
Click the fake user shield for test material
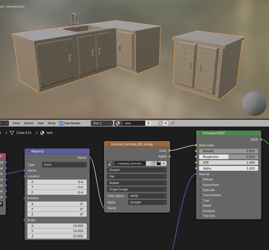pos(154,123)
